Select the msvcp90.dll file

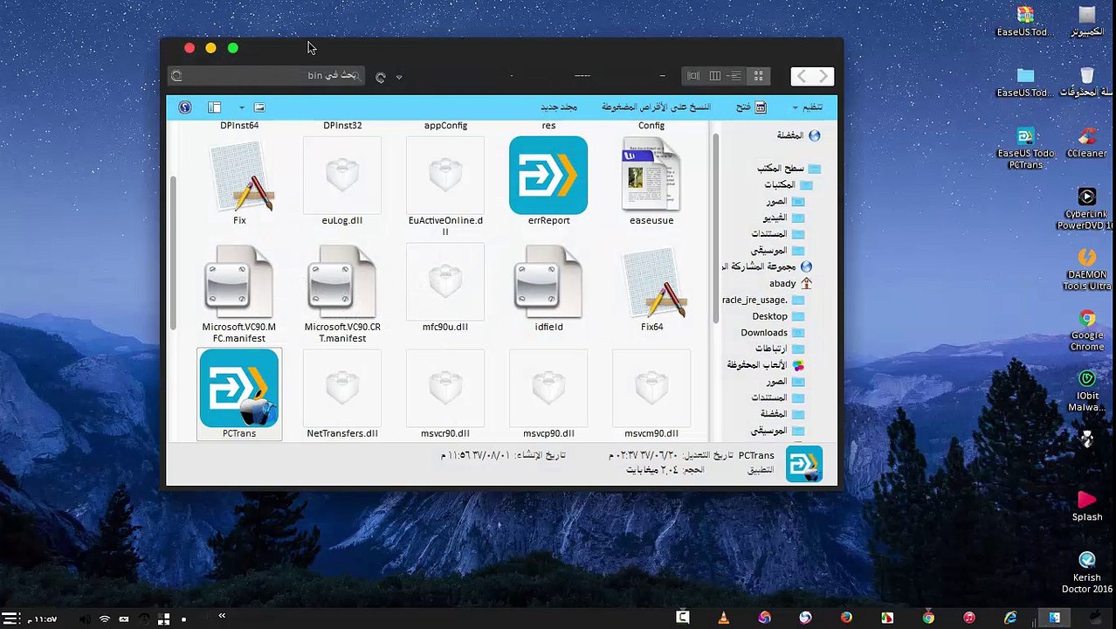coord(548,394)
